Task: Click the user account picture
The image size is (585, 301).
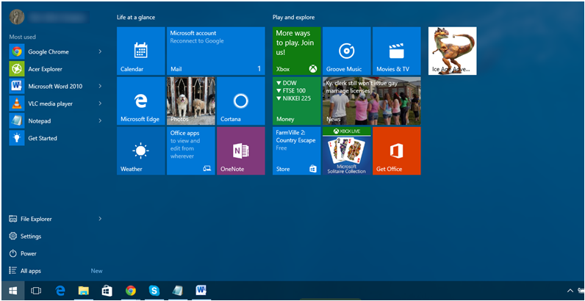Action: (x=17, y=17)
